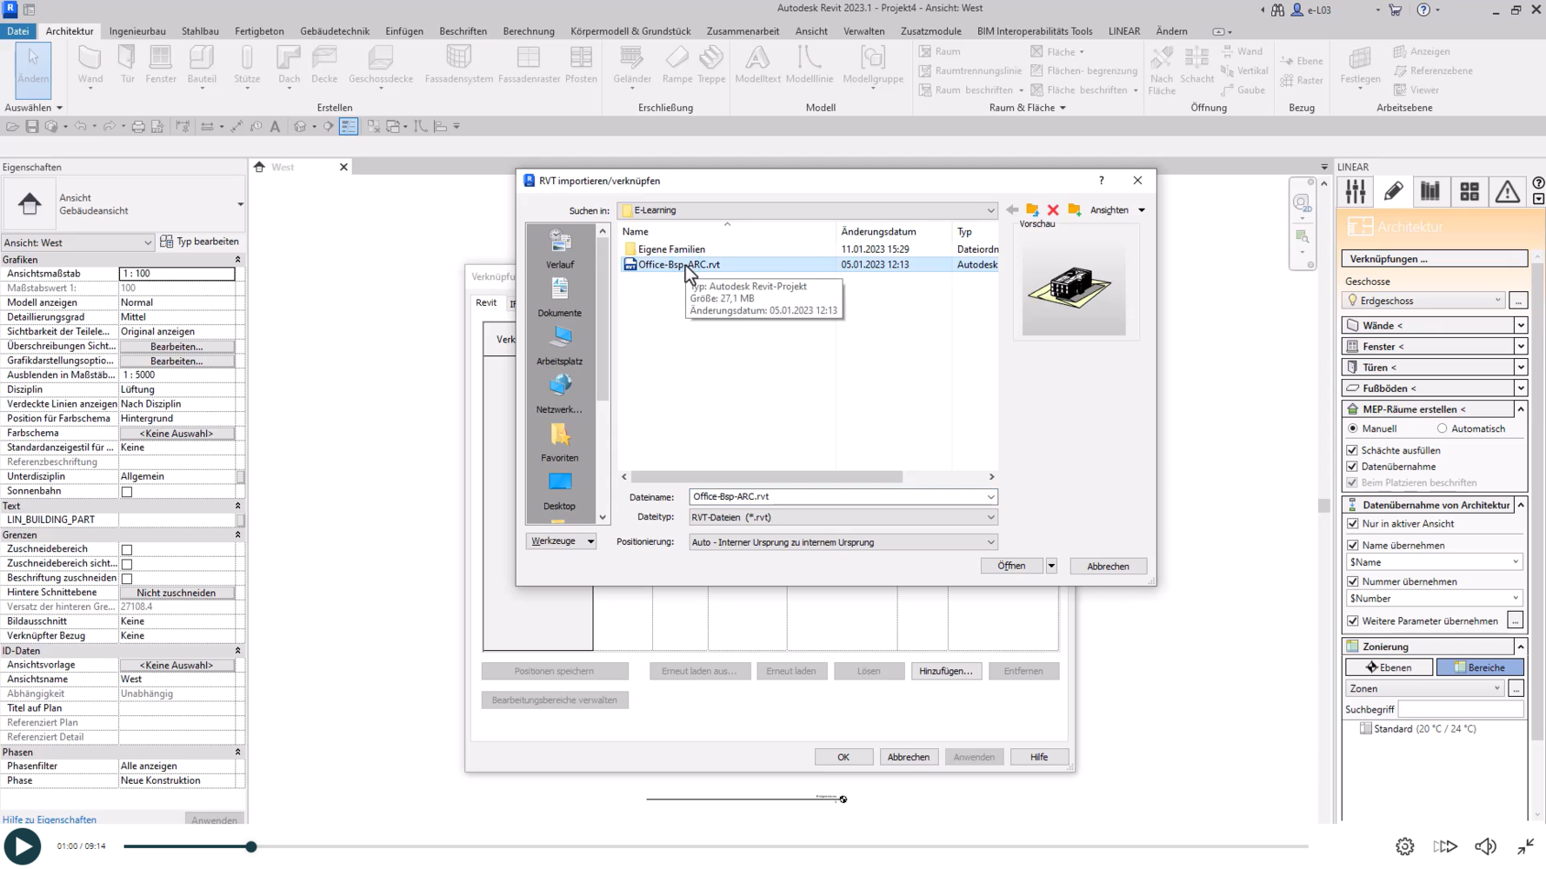The height and width of the screenshot is (869, 1546).
Task: Switch to the Ingenieurbau ribbon tab
Action: pyautogui.click(x=137, y=30)
